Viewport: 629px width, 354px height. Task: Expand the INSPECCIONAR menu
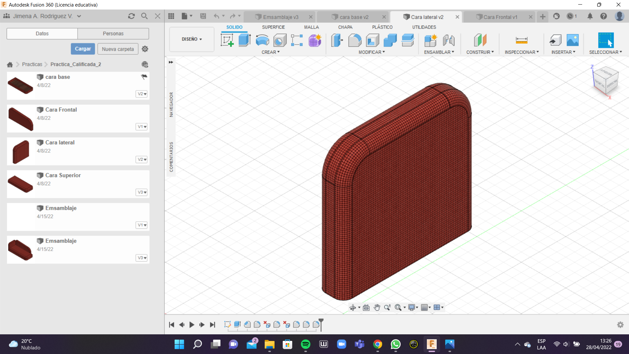click(x=522, y=52)
